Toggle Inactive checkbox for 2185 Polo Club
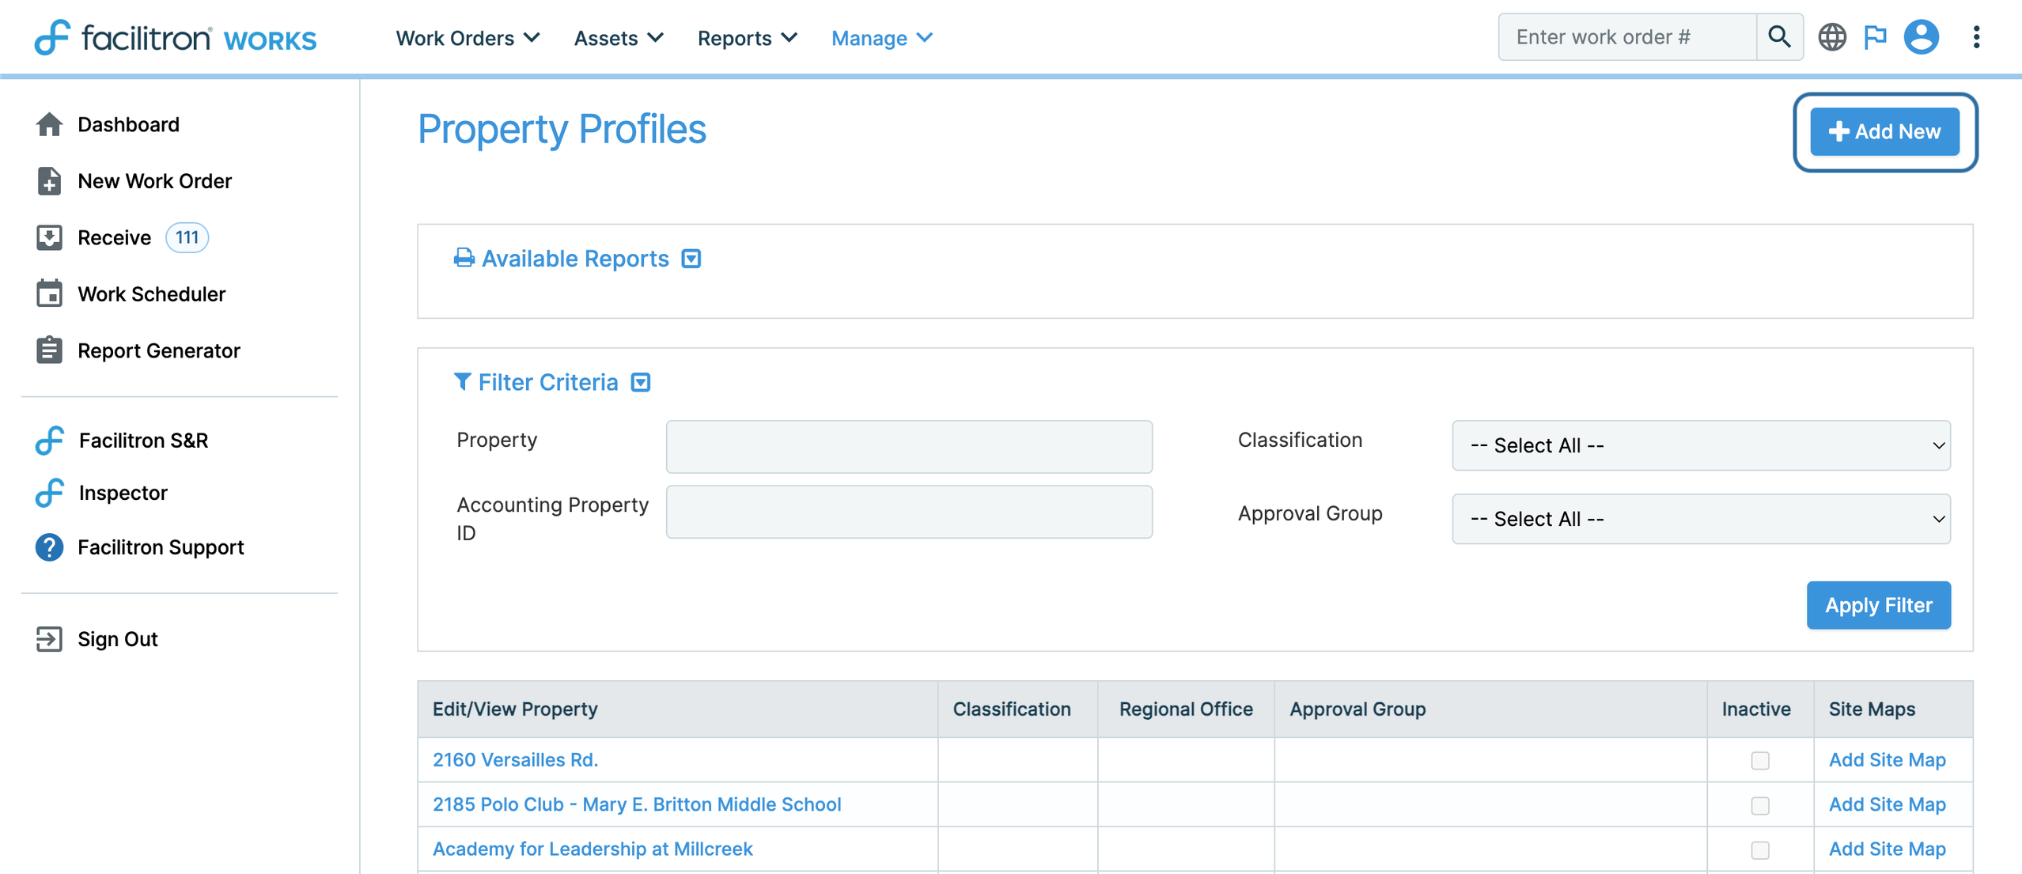Image resolution: width=2022 pixels, height=874 pixels. coord(1759,805)
